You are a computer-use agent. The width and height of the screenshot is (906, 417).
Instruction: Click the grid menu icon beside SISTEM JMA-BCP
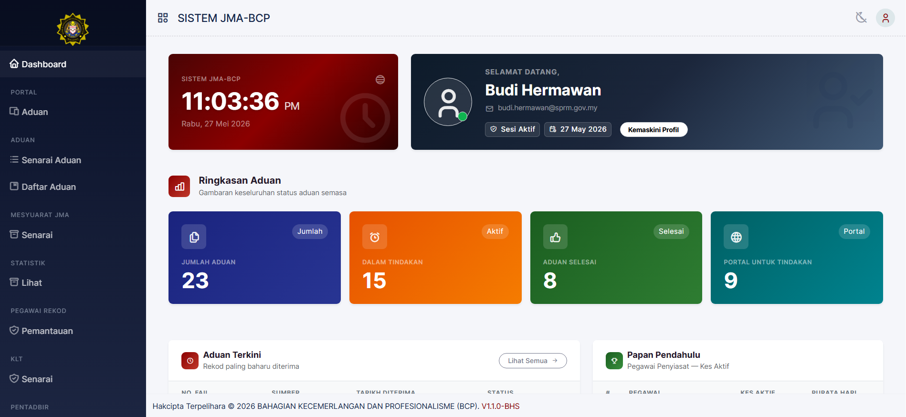coord(163,18)
